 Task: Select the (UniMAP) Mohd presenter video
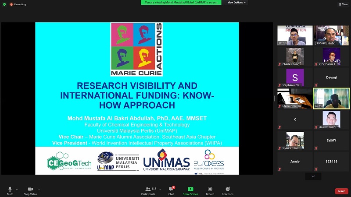[331, 35]
